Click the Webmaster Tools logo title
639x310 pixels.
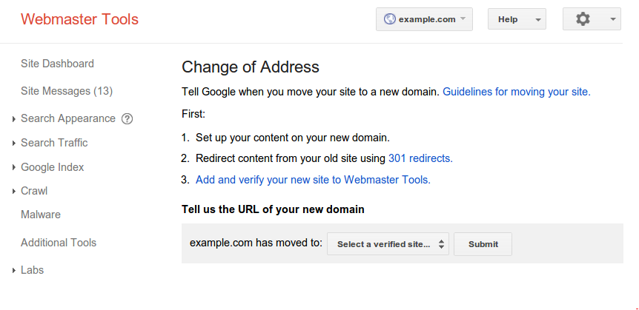pos(79,19)
